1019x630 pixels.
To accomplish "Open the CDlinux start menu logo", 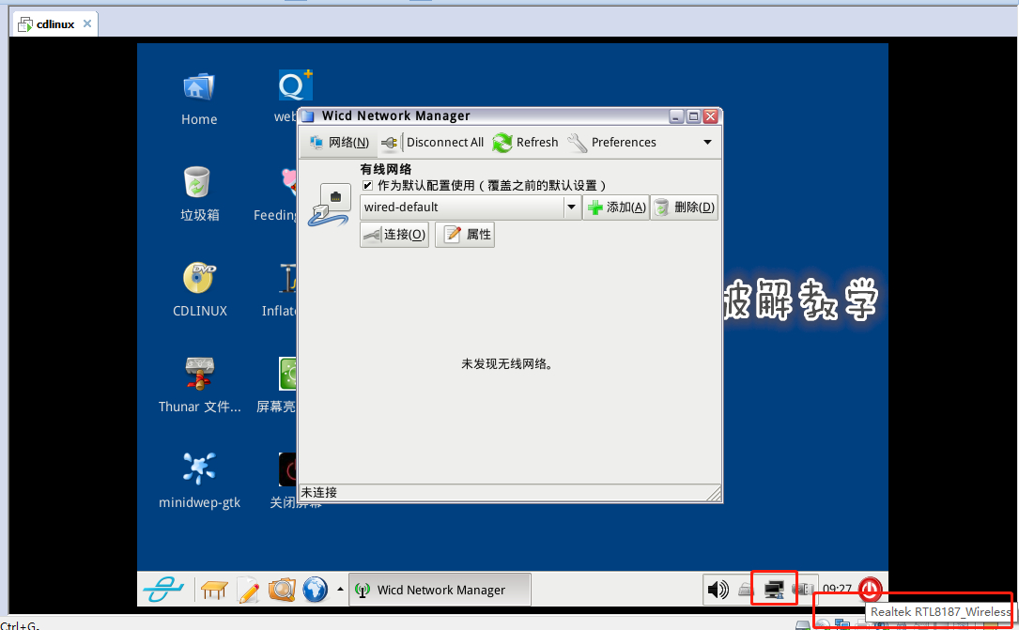I will [163, 590].
